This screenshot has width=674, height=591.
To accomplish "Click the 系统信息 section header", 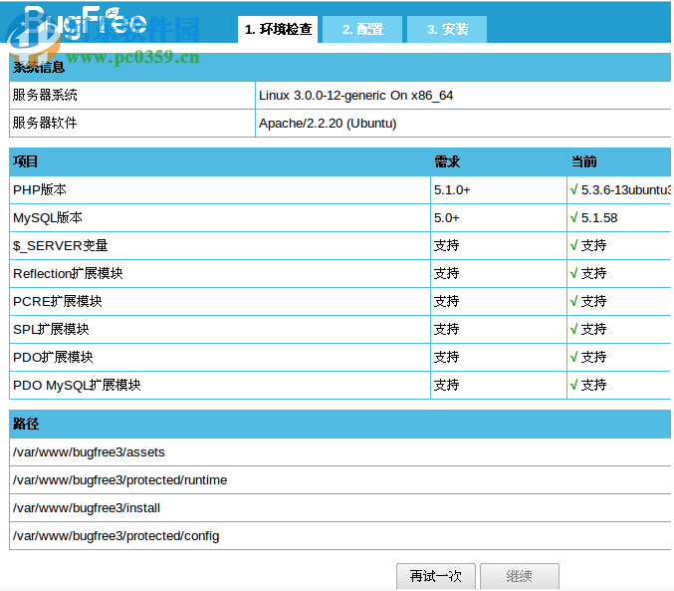I will click(340, 67).
